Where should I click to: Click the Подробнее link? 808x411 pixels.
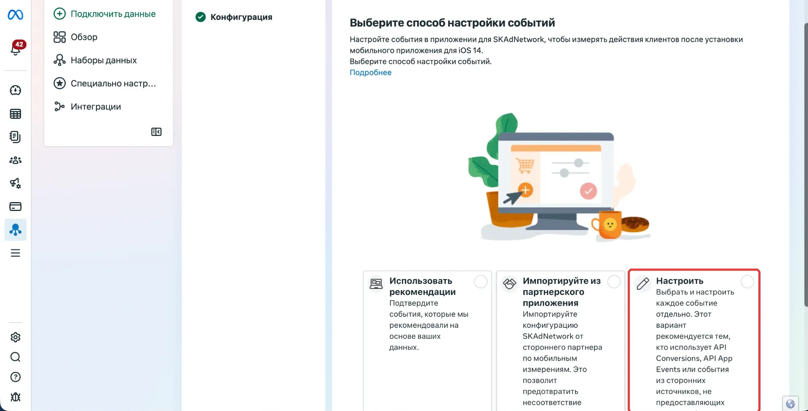point(370,72)
